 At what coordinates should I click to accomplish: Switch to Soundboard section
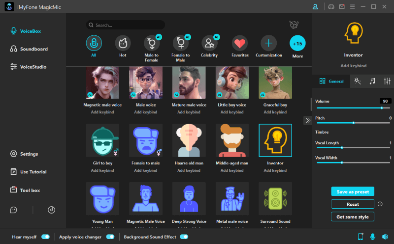coord(29,49)
